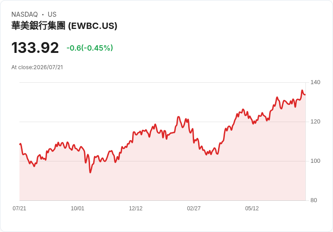Click the final endpoint of price line

tap(305, 95)
